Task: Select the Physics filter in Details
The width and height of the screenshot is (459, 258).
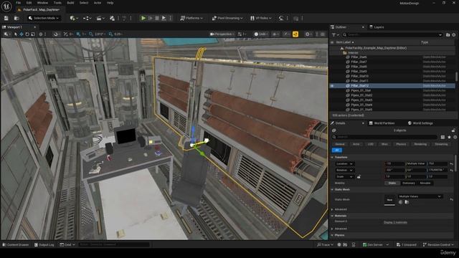Action: pos(401,144)
